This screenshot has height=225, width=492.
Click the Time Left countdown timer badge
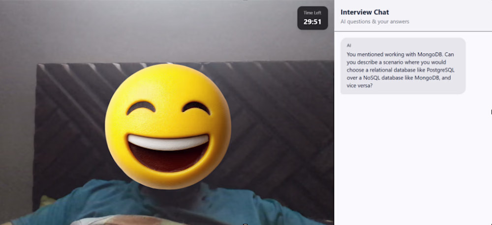(x=312, y=18)
